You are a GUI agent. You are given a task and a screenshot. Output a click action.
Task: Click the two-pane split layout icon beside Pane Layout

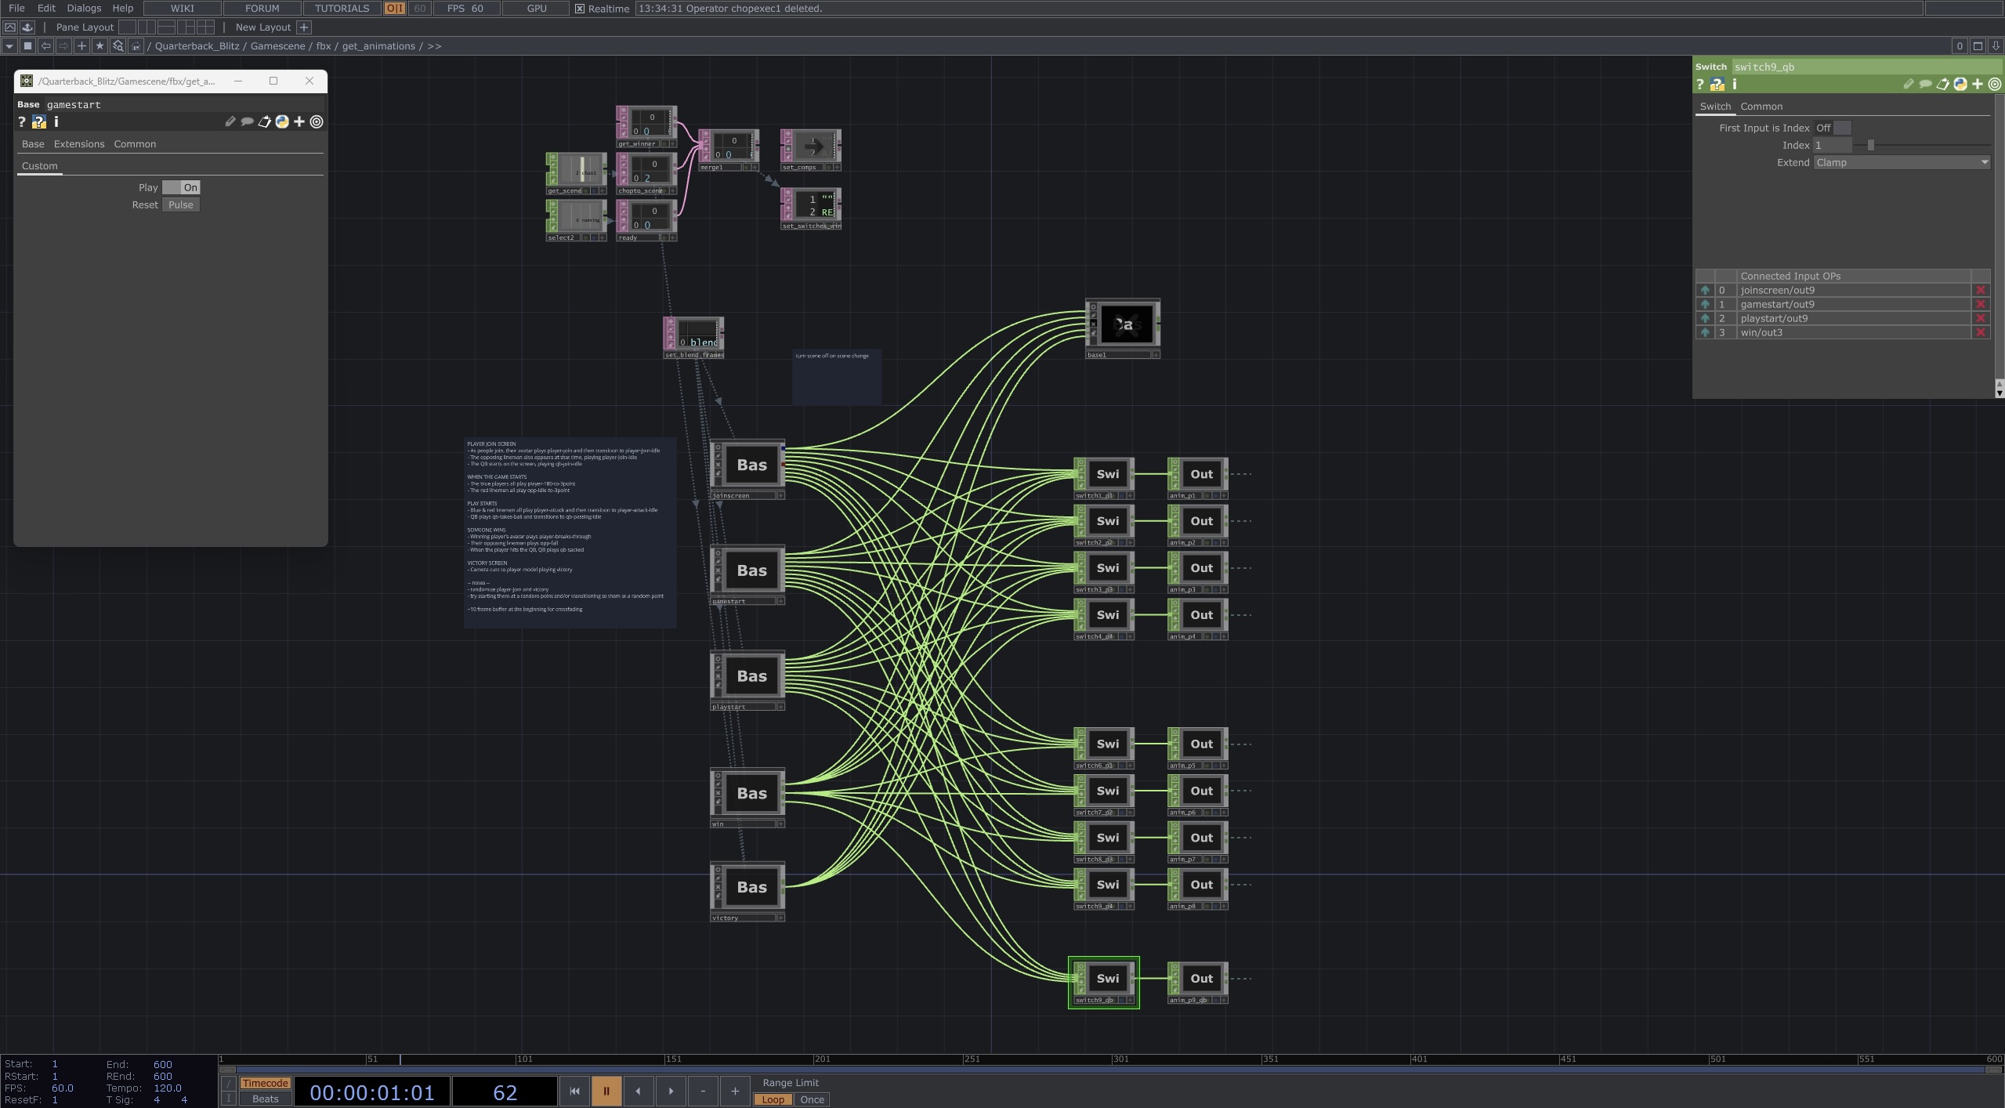tap(147, 27)
